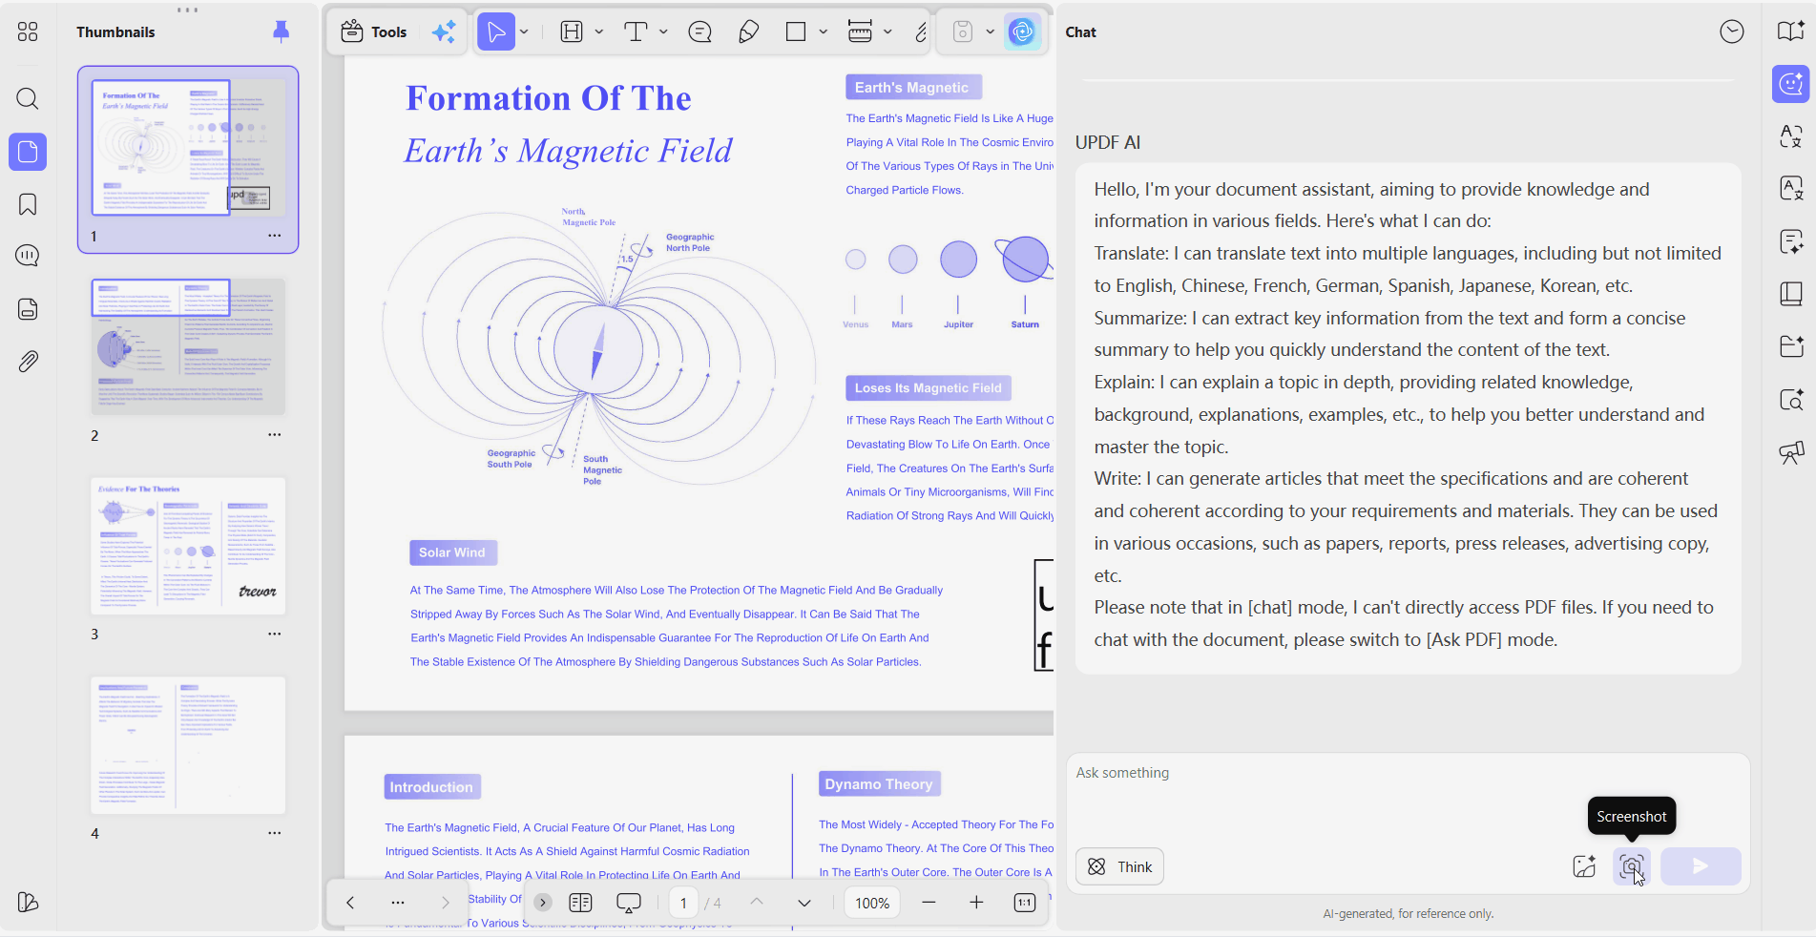Click the 'Solar Wind' heading label
The image size is (1816, 937).
click(451, 552)
